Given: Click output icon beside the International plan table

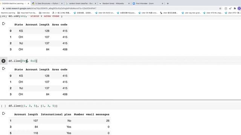Looking at the screenshot, I should point(4,113).
